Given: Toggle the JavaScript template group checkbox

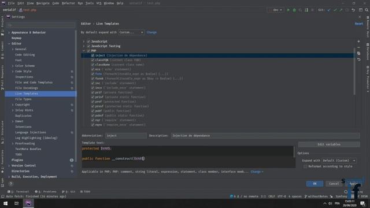Looking at the screenshot, I should pos(88,42).
